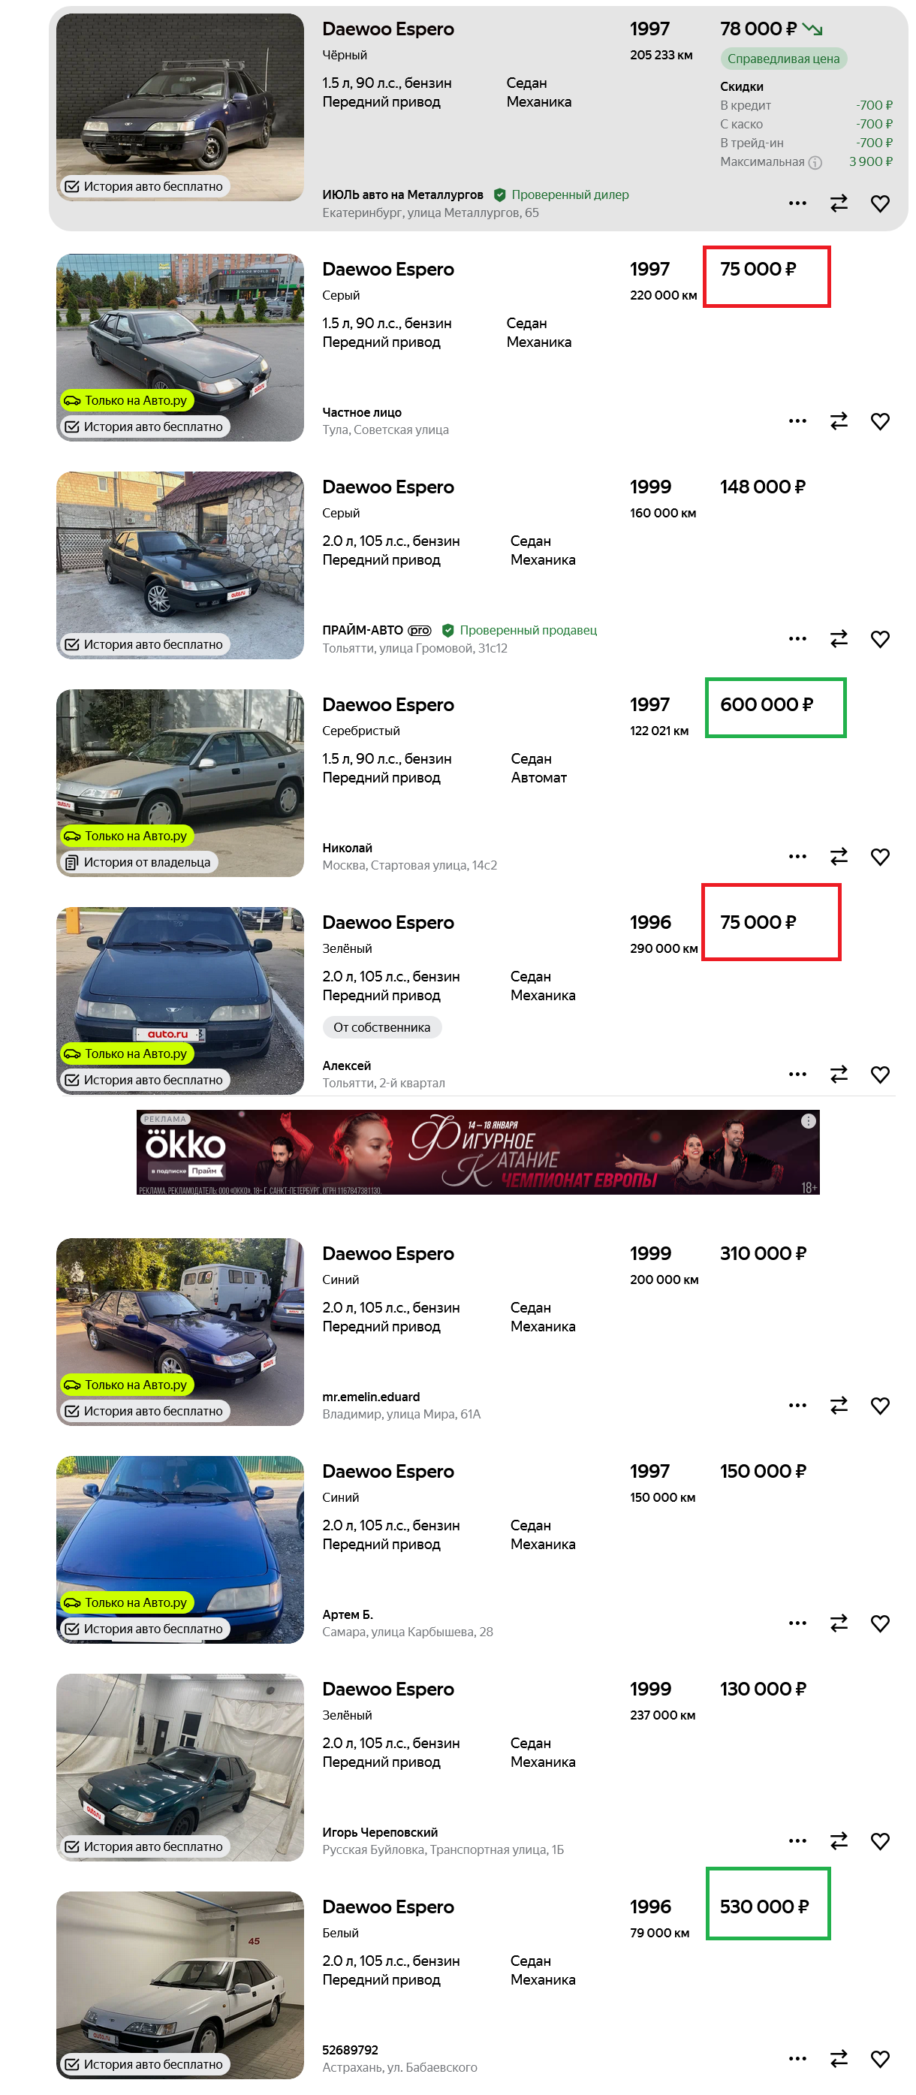This screenshot has width=916, height=2095.
Task: Compare the 148 000 ₽ Daewoo Espero listing
Action: [838, 638]
